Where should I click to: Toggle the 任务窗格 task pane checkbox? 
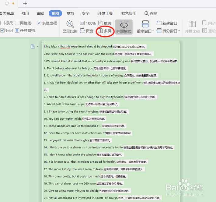[17, 30]
